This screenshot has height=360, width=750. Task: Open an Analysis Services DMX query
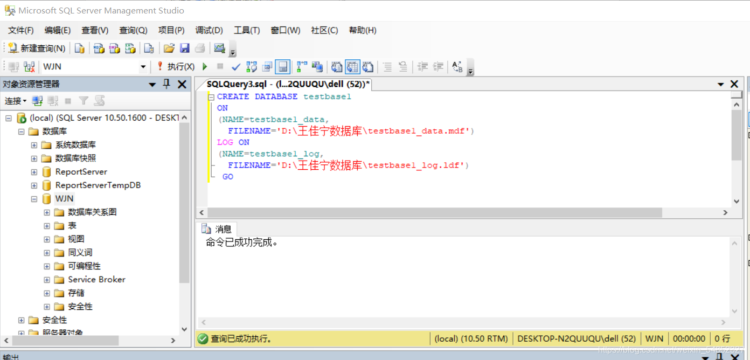(x=115, y=49)
